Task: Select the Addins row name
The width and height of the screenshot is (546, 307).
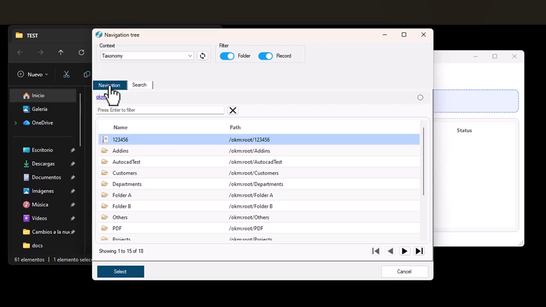Action: (121, 150)
